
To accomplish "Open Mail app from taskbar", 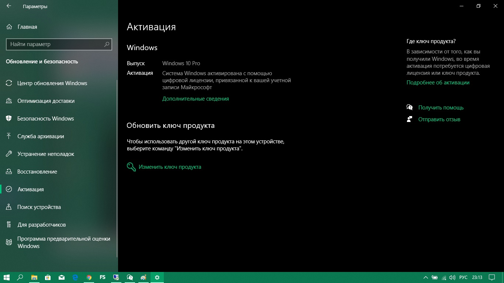I will coord(61,277).
